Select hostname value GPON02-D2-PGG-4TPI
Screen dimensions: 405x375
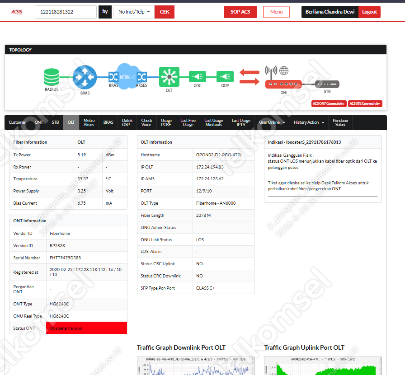point(218,155)
